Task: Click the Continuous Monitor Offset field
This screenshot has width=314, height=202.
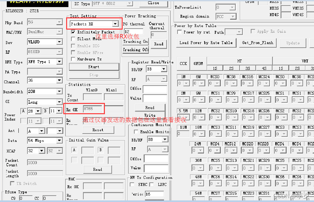Action: [156, 159]
